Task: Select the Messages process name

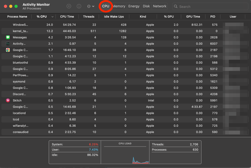Action: pos(20,37)
